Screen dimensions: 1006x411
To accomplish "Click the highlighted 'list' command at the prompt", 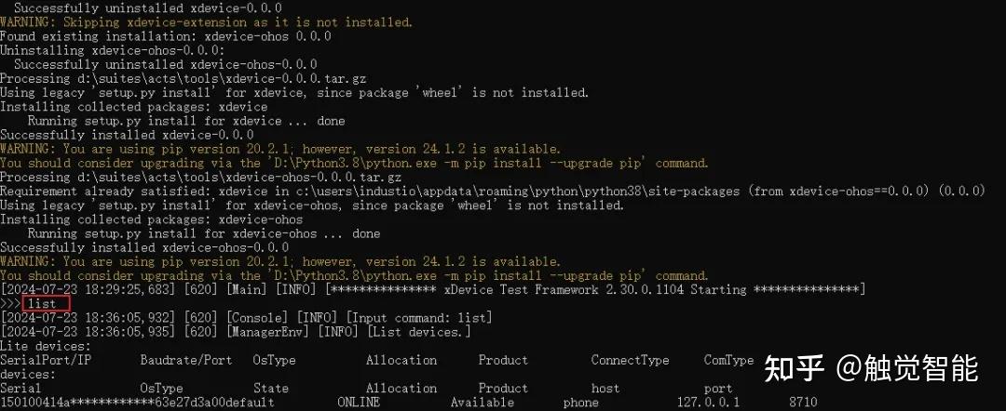I will pos(42,303).
